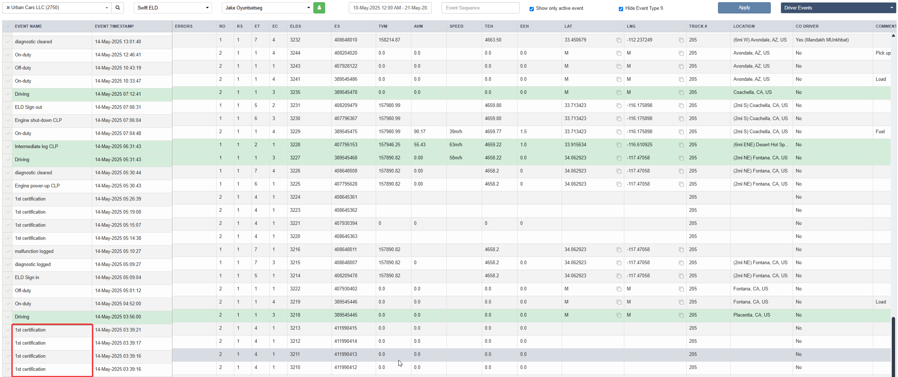Click the date range input field

[x=390, y=8]
